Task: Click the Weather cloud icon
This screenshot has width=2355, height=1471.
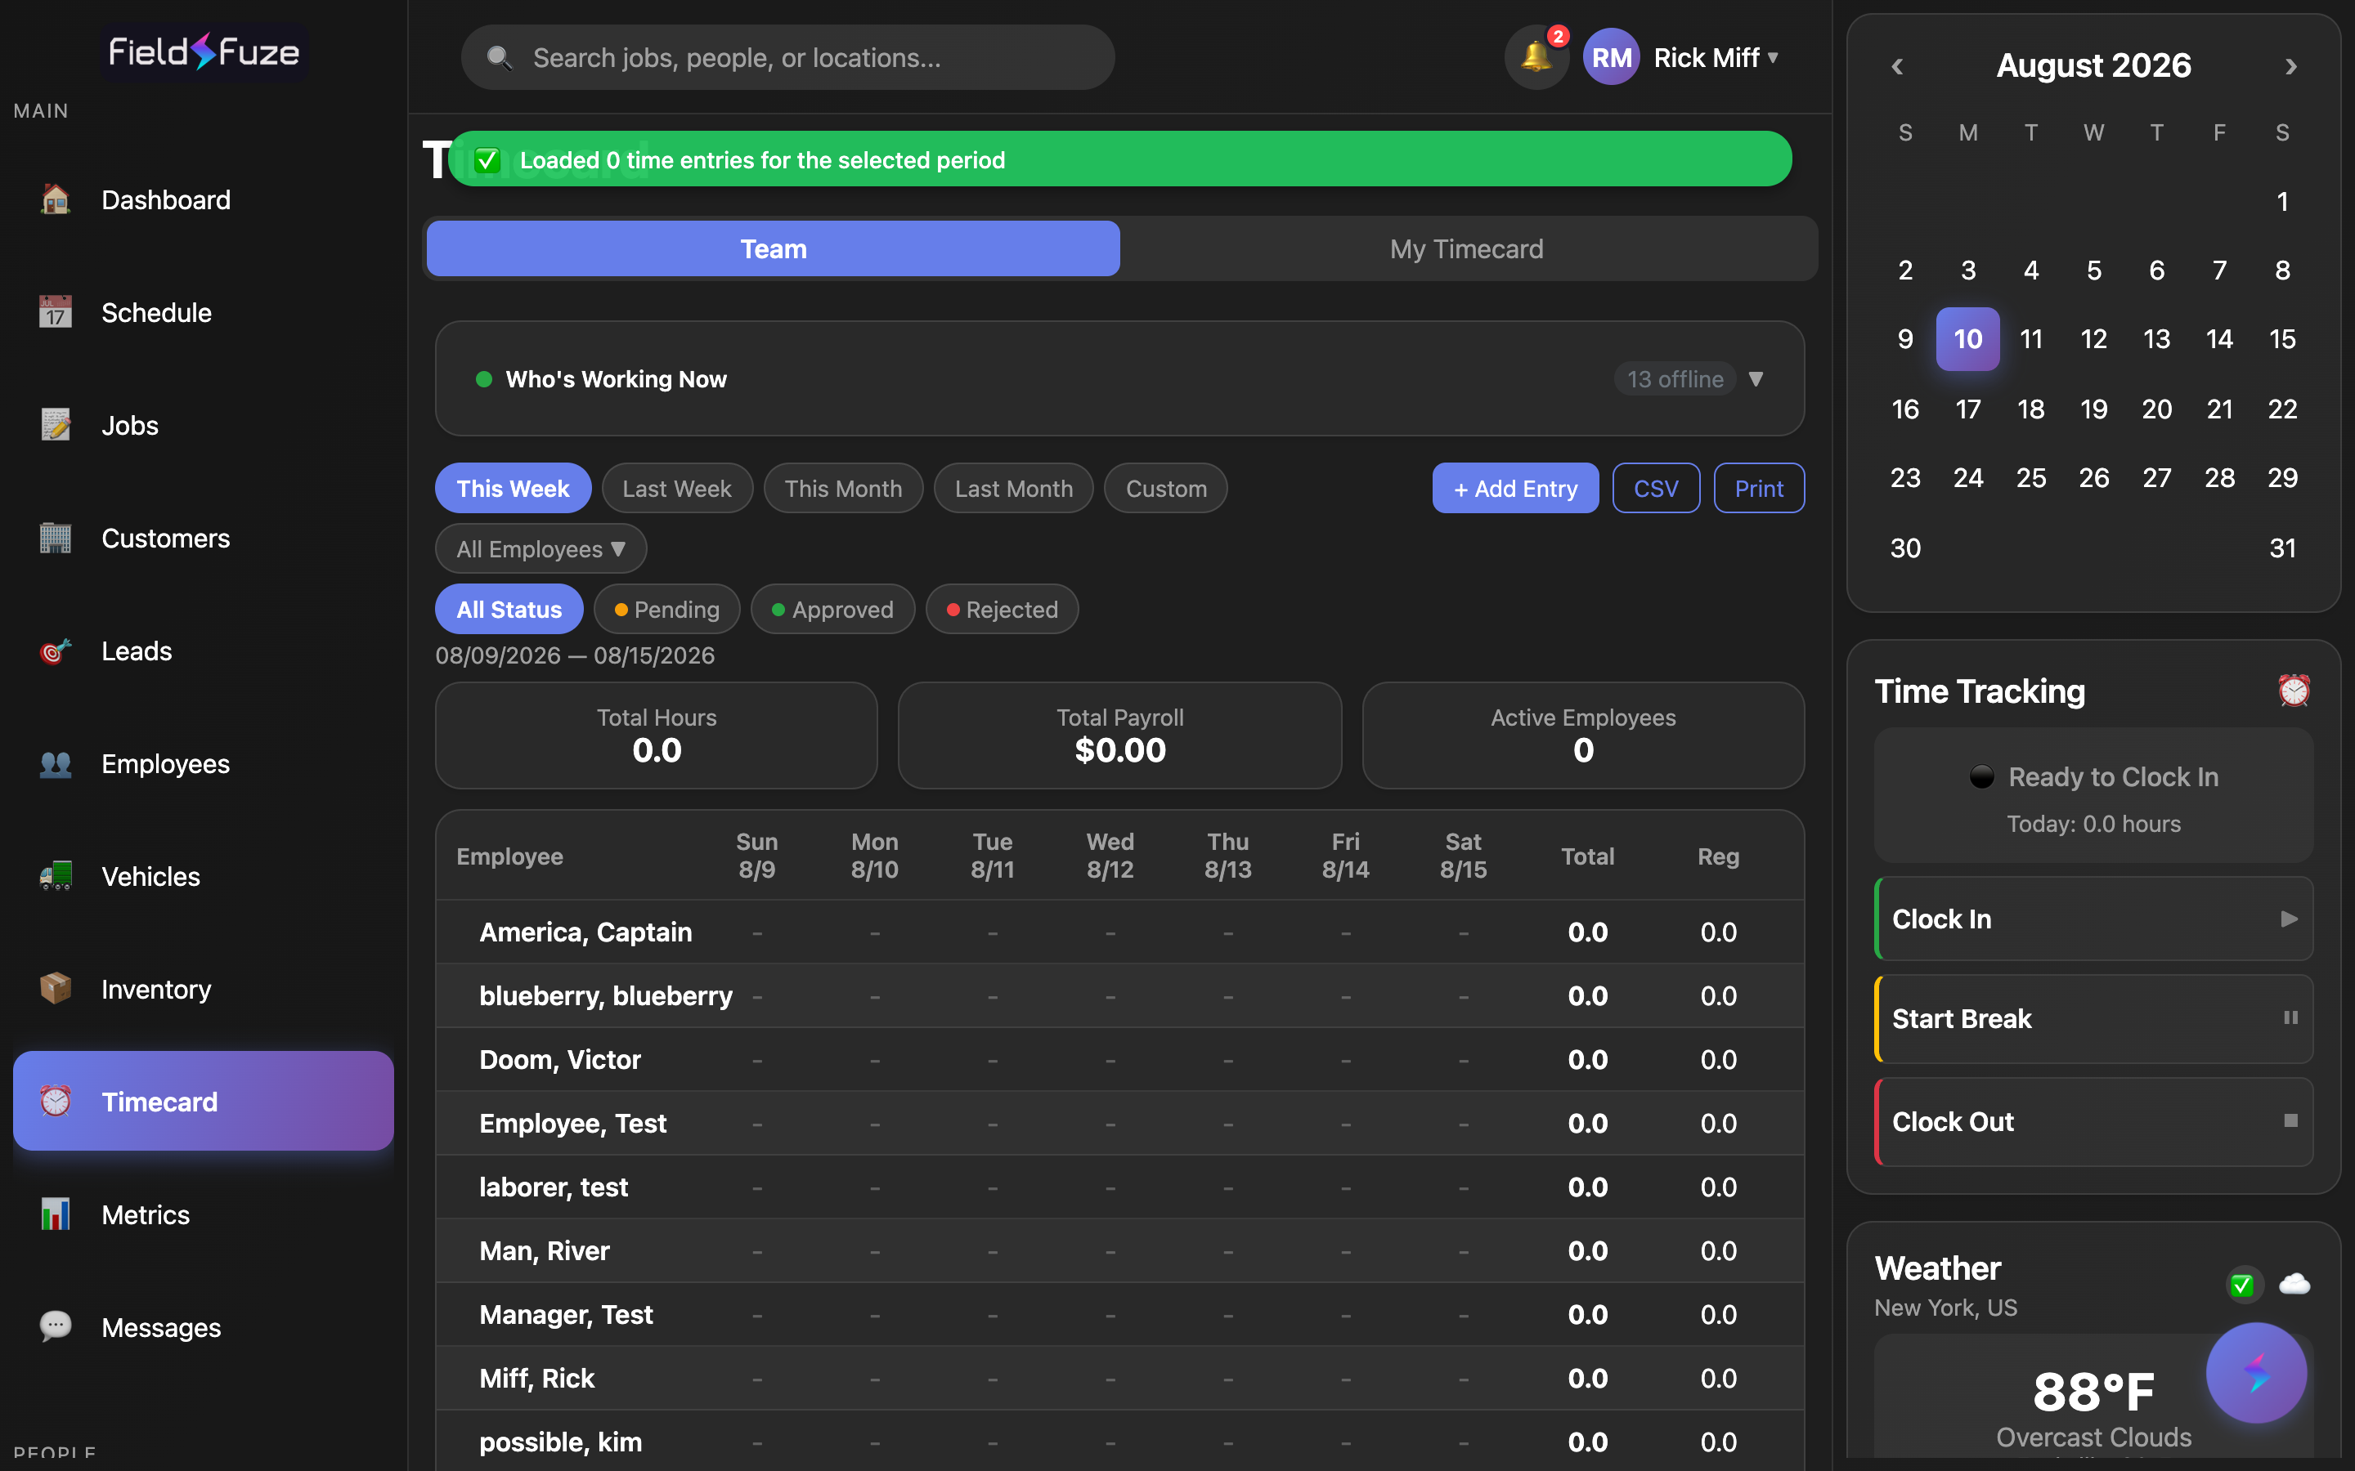Action: point(2294,1284)
